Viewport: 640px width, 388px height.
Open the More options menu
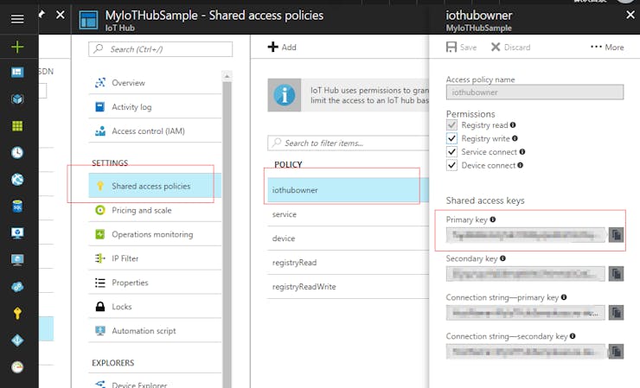coord(607,47)
